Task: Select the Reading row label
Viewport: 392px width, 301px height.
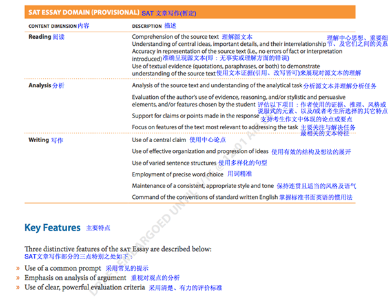Action: 39,37
